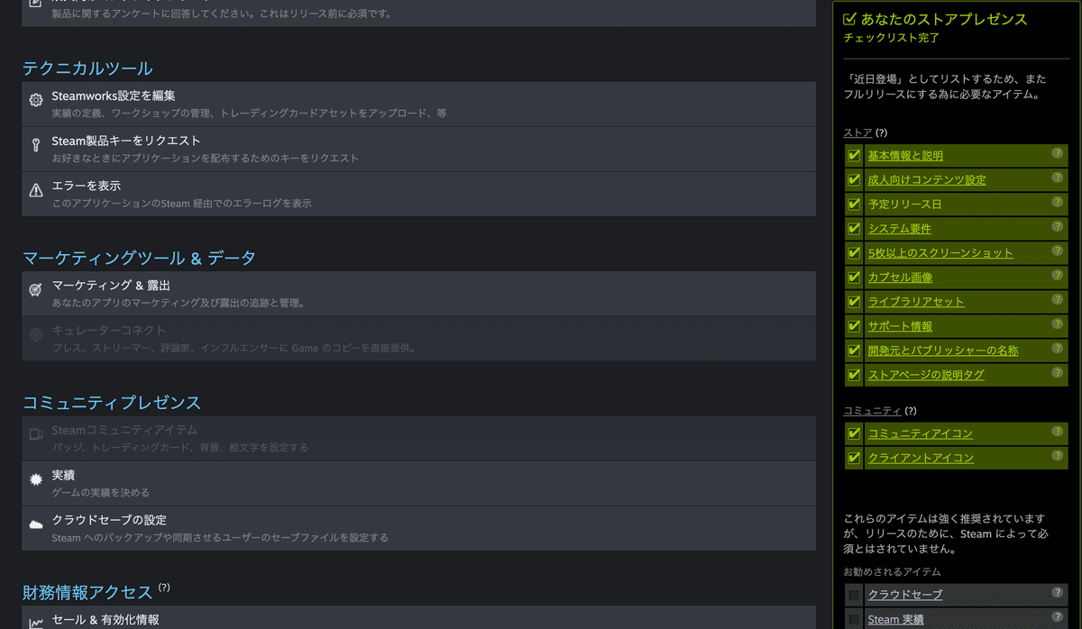Open マーケティング & 露出 tools

click(x=418, y=293)
